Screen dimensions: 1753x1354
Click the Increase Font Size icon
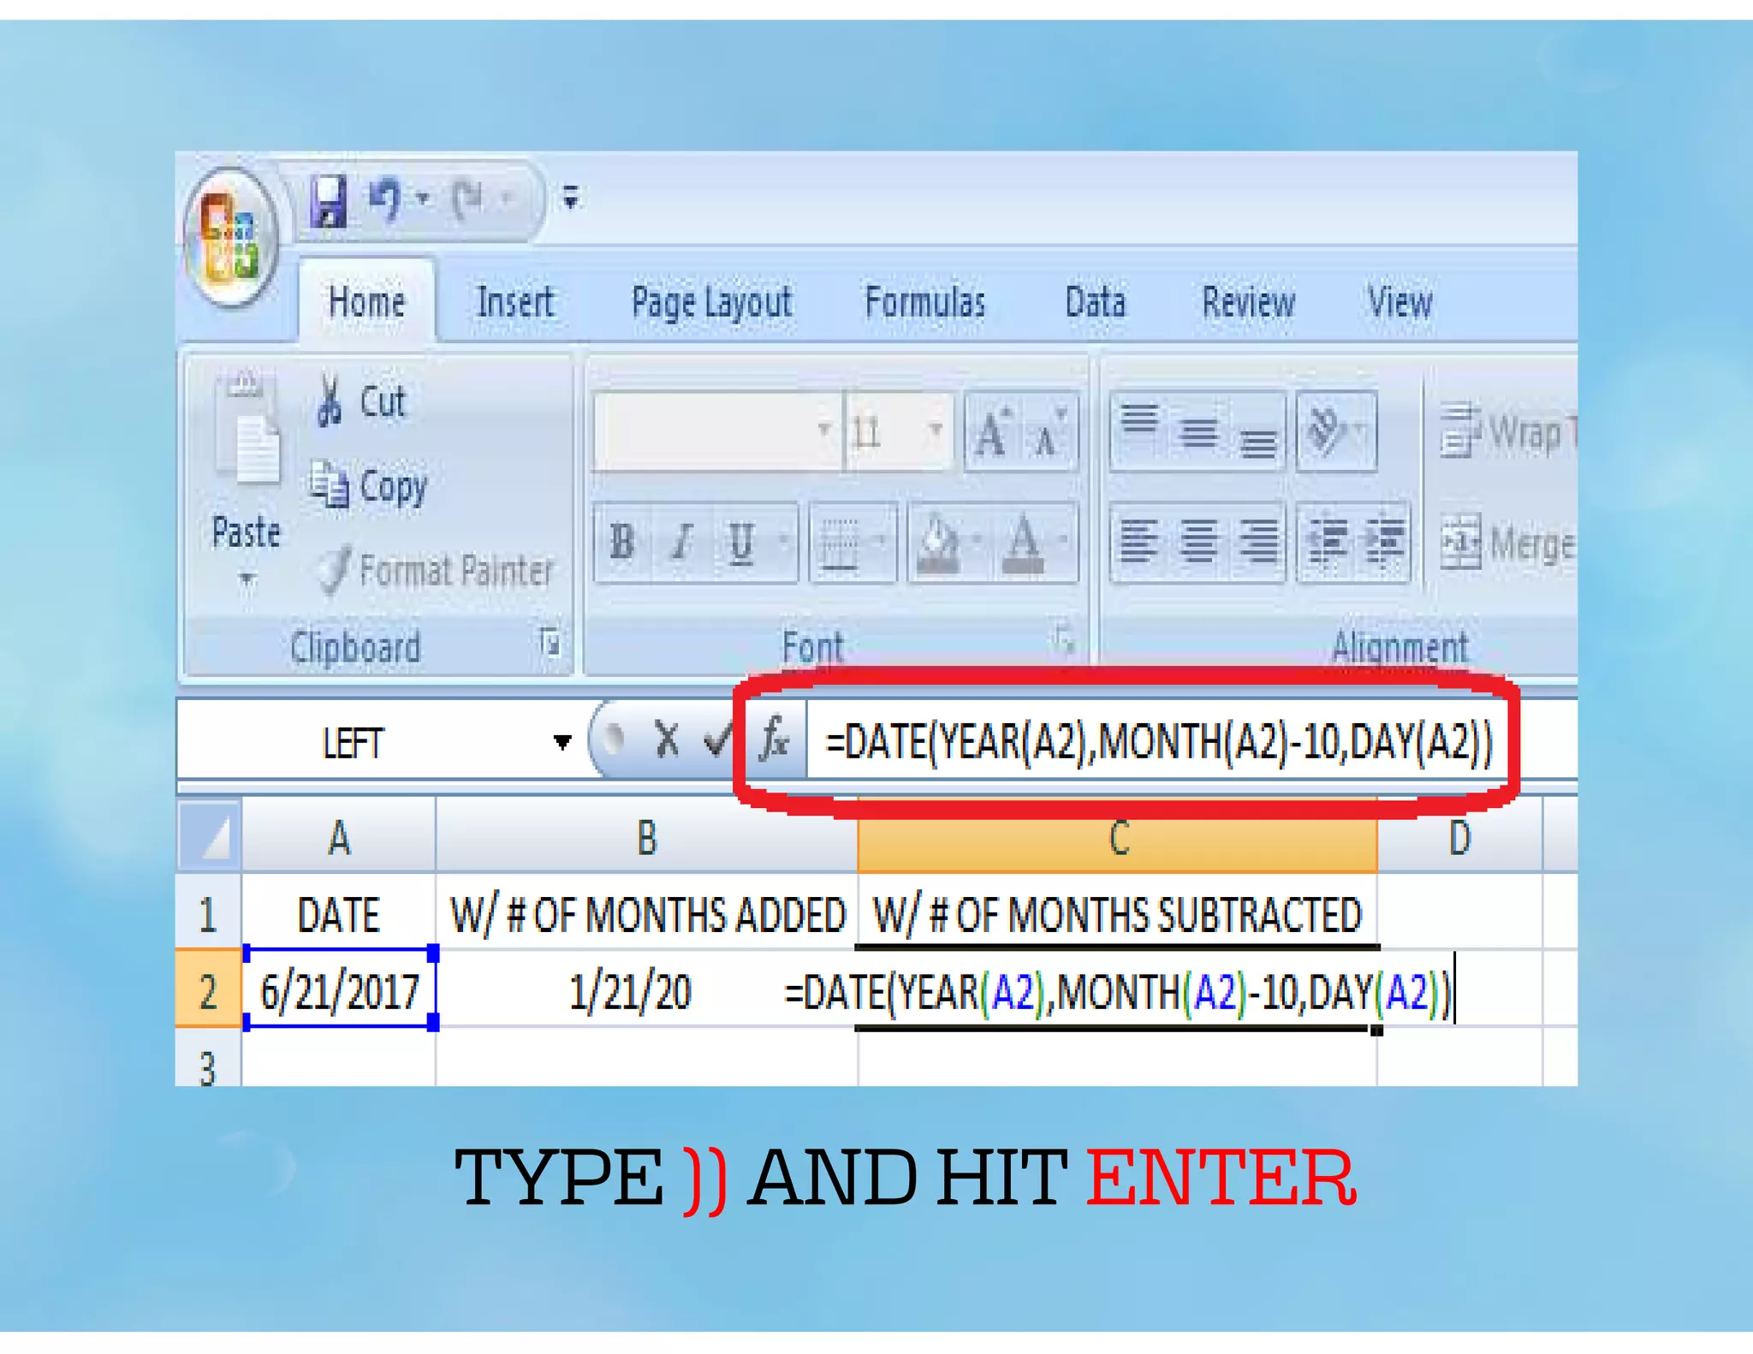pos(993,432)
